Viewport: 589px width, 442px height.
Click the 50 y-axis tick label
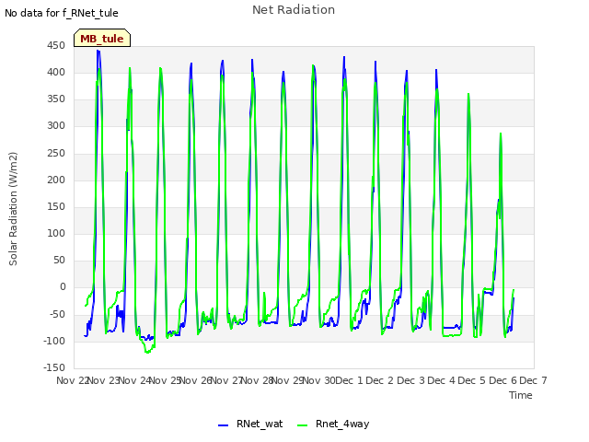pos(59,260)
